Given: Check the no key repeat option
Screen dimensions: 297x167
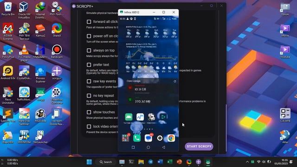Looking at the screenshot, I should [89, 96].
